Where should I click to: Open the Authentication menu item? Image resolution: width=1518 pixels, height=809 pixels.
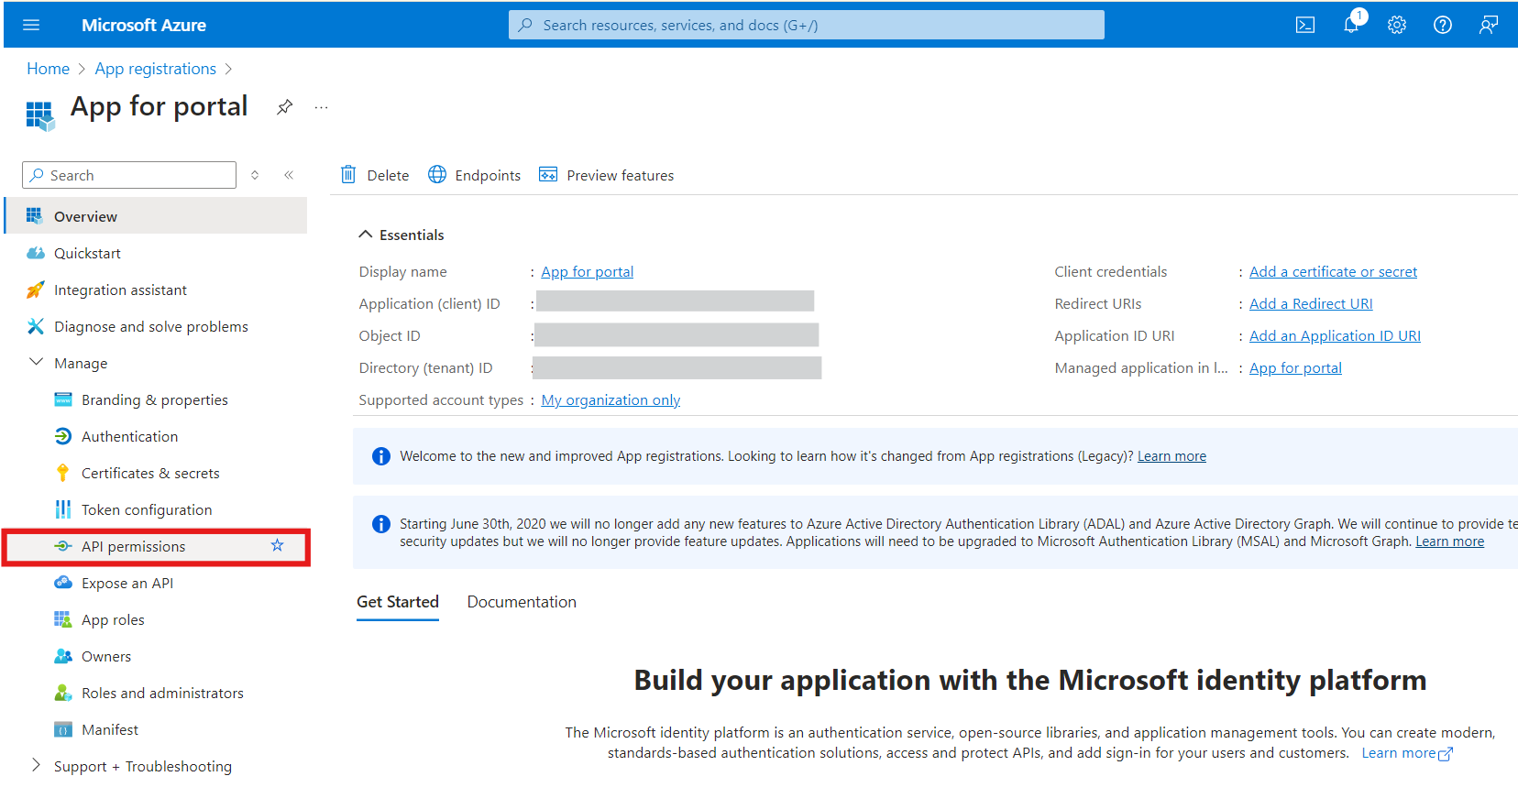pos(129,436)
